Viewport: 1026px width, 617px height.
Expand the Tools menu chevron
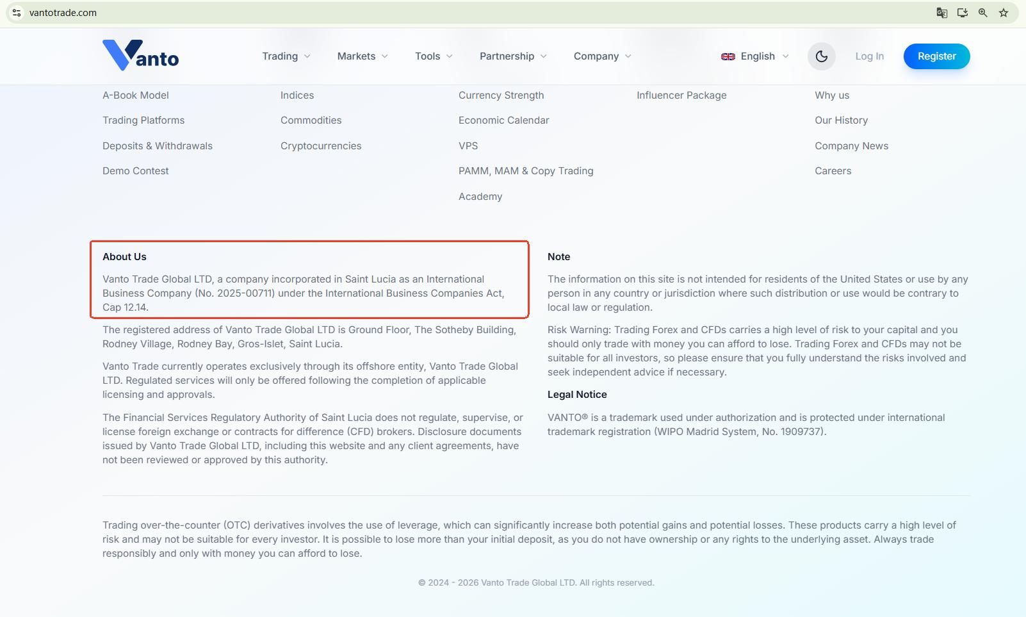tap(450, 56)
